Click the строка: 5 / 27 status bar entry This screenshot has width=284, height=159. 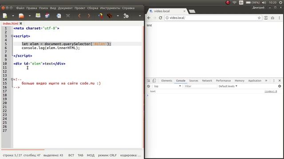coord(12,155)
